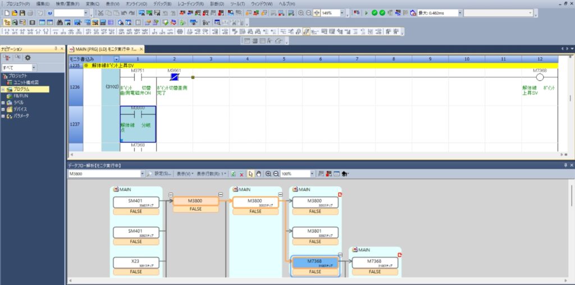Select the highlighted M7368 node in data flow
Viewport: 575px width, 285px height.
click(315, 264)
